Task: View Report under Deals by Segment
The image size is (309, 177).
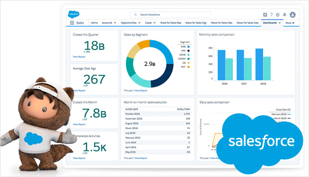Action: 141,90
